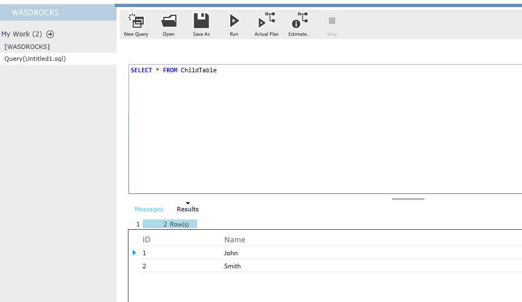Open Query(Untitled1.sql) in the sidebar
This screenshot has width=522, height=302.
tap(35, 59)
